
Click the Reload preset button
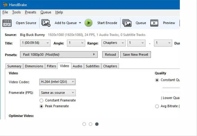[x=110, y=55]
